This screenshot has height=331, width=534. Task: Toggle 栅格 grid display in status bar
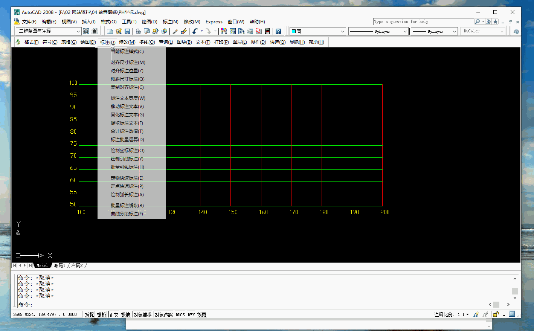coord(101,314)
